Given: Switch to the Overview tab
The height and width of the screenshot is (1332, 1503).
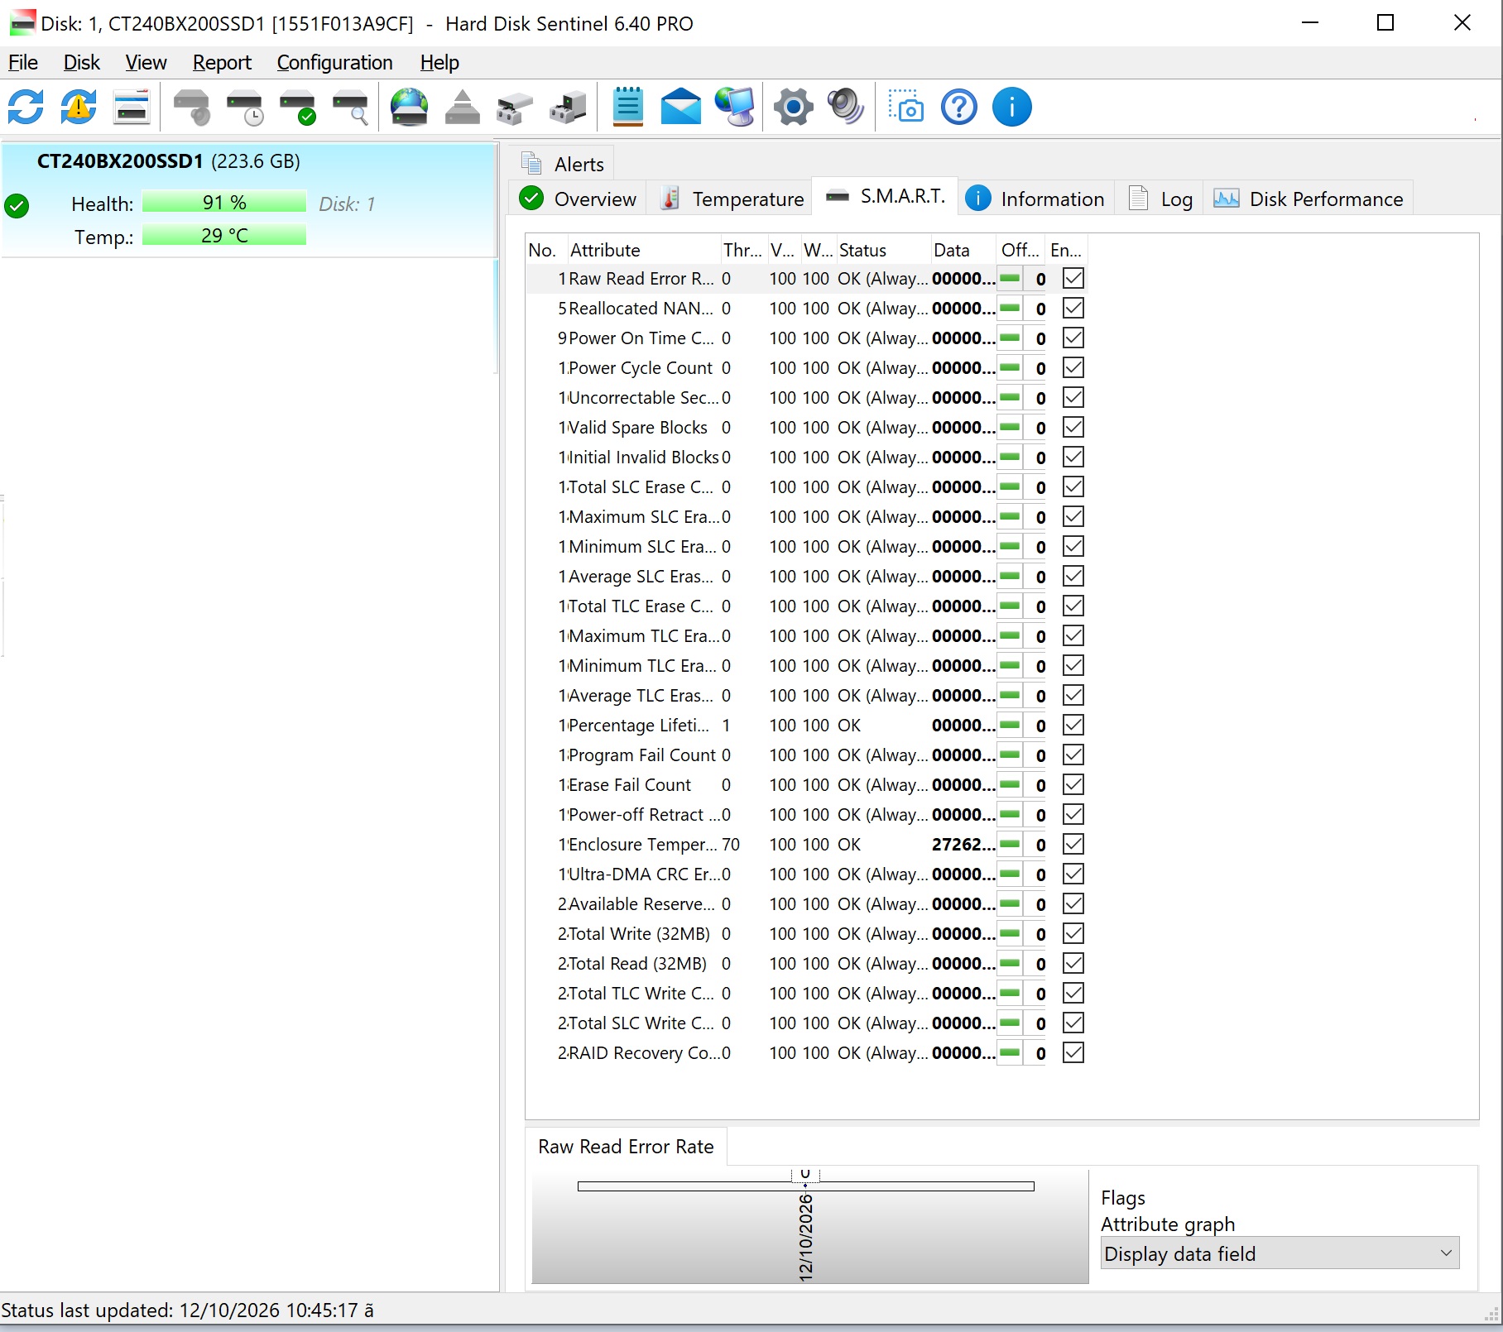Looking at the screenshot, I should pos(578,199).
